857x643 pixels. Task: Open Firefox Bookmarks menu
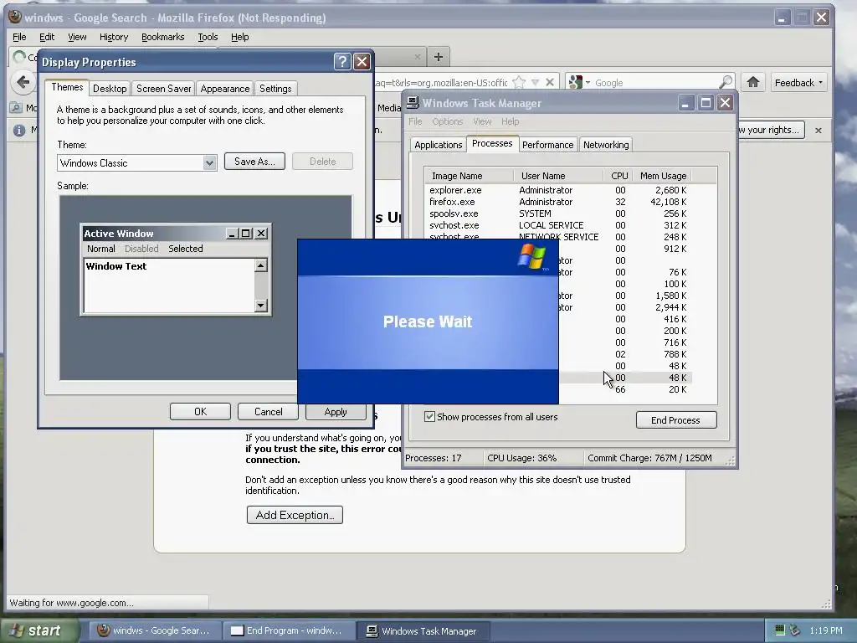(163, 37)
